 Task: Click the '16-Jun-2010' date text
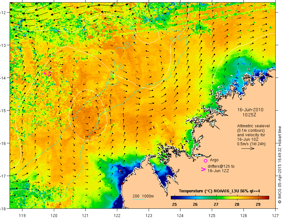[x=250, y=110]
